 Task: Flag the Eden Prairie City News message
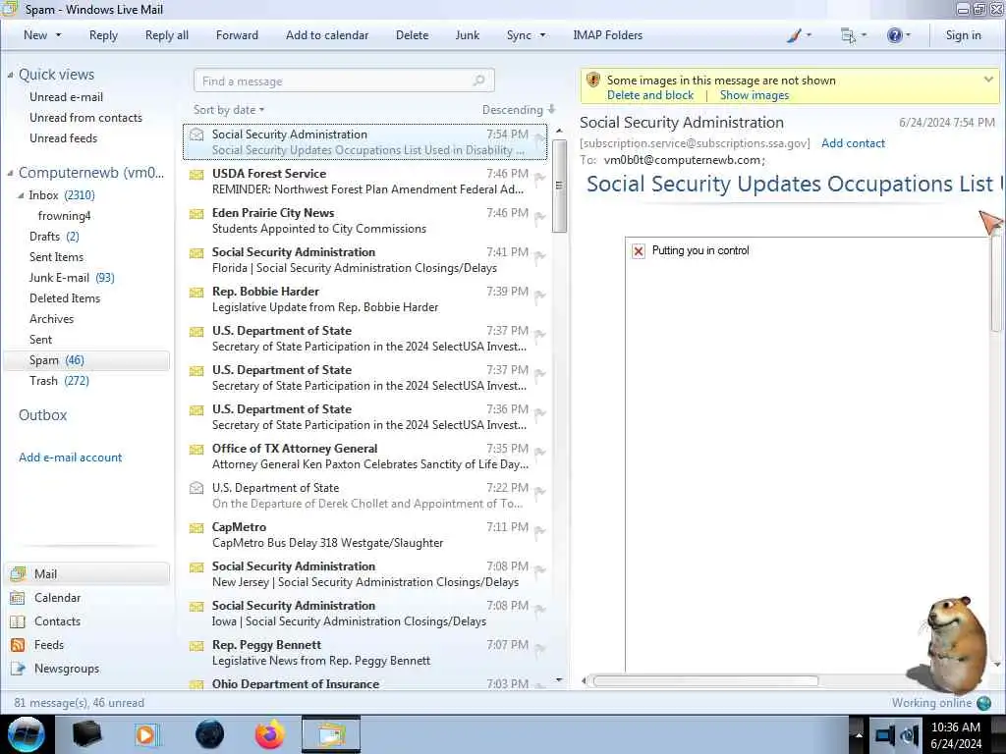[540, 217]
